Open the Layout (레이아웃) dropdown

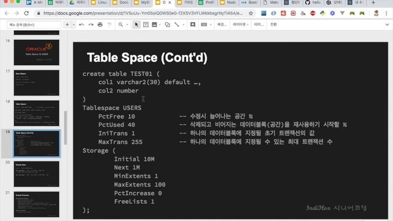point(240,25)
